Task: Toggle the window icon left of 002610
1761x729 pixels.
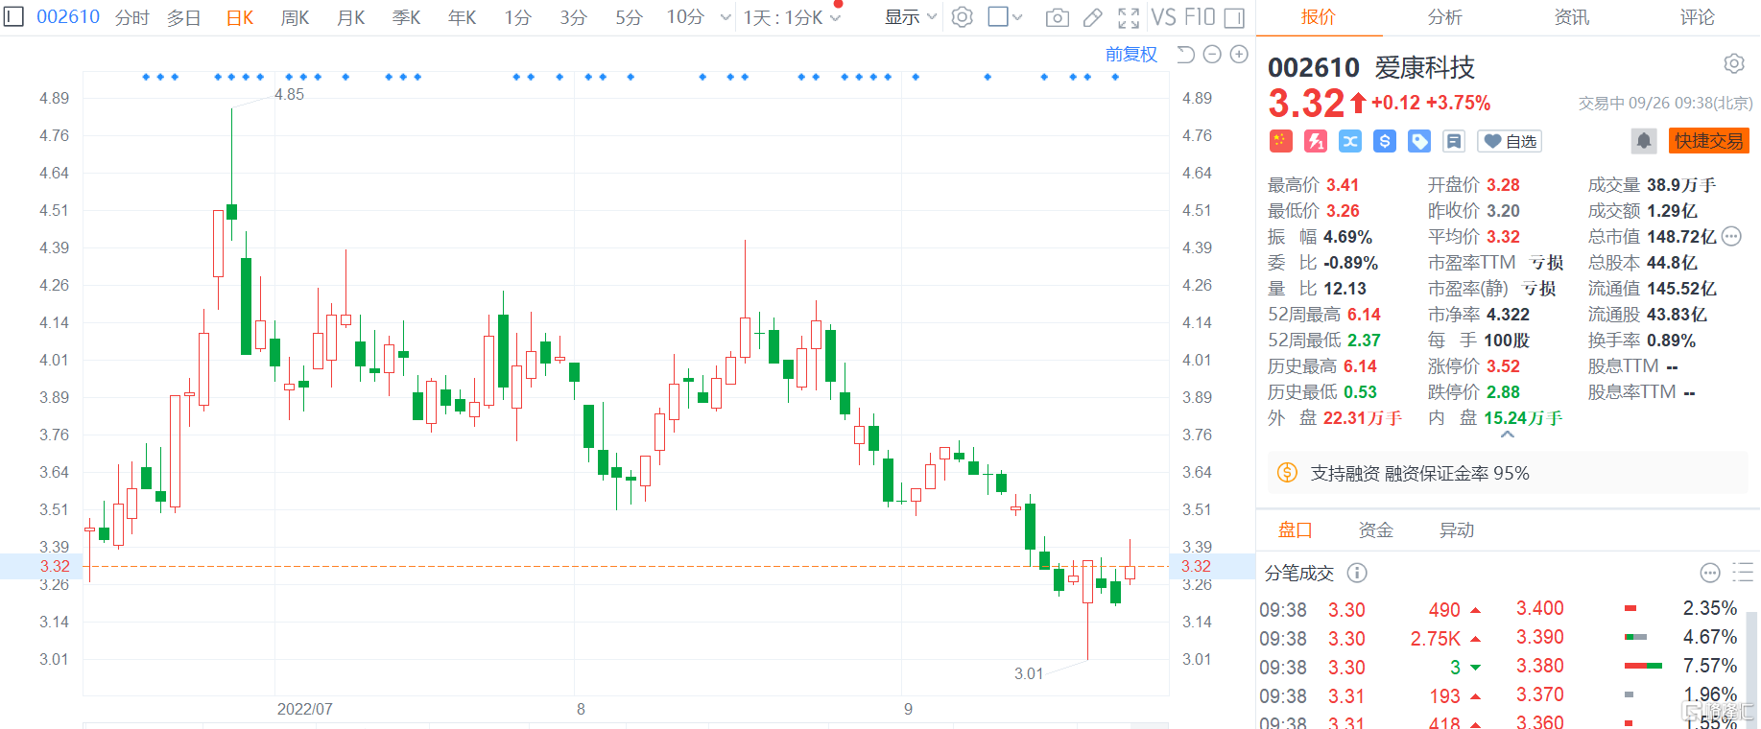Action: (13, 16)
